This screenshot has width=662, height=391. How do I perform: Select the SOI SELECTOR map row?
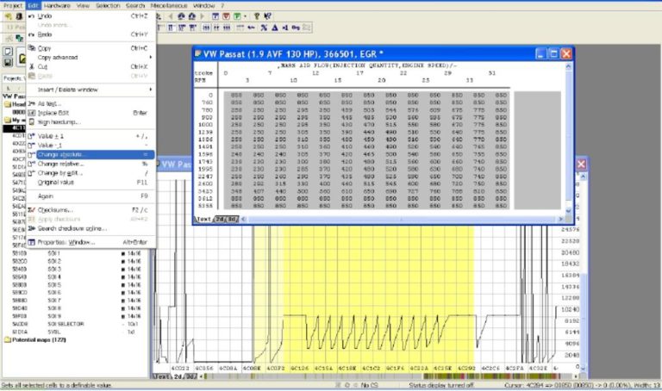tap(76, 324)
